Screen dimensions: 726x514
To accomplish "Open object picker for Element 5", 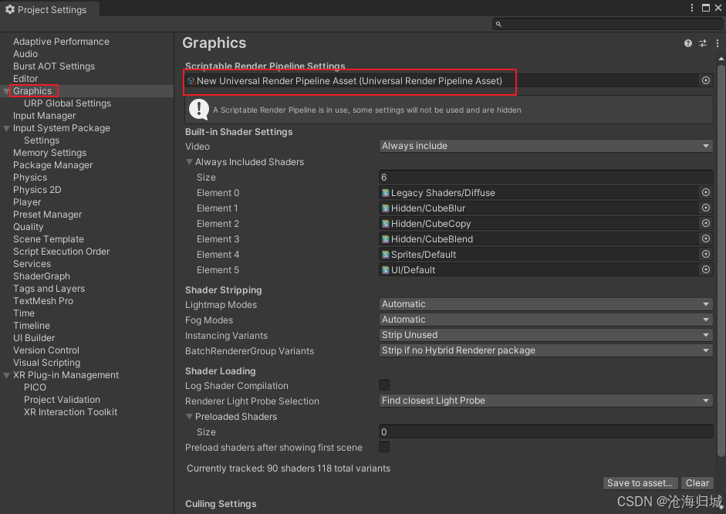I will 706,269.
